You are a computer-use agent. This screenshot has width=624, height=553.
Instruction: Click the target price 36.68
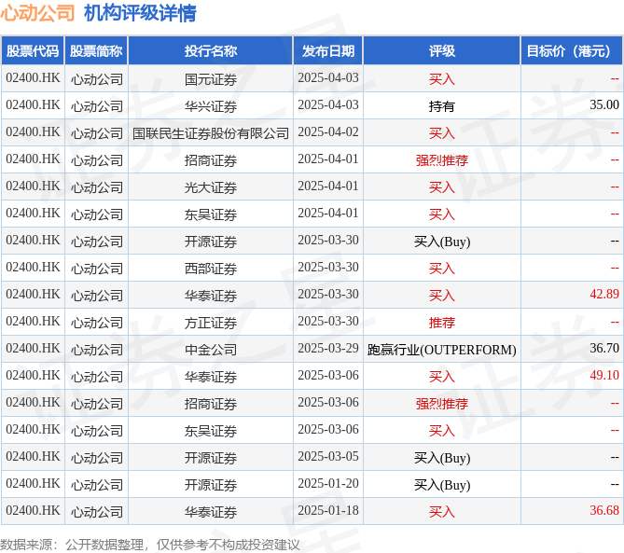pos(604,511)
